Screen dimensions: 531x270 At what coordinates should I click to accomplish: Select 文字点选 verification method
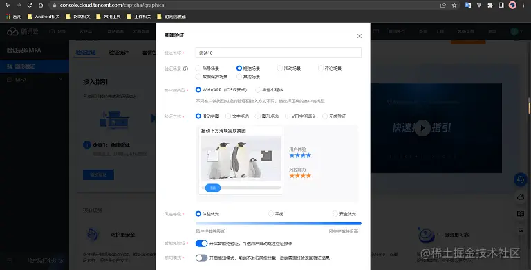pos(228,116)
